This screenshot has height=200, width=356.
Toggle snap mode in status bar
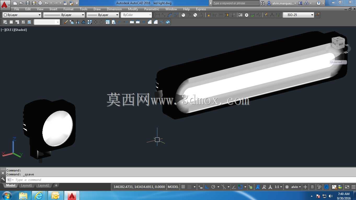pos(190,187)
